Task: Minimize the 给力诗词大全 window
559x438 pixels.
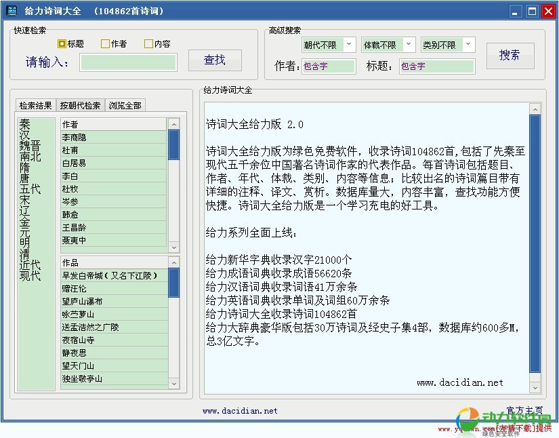Action: [x=516, y=12]
